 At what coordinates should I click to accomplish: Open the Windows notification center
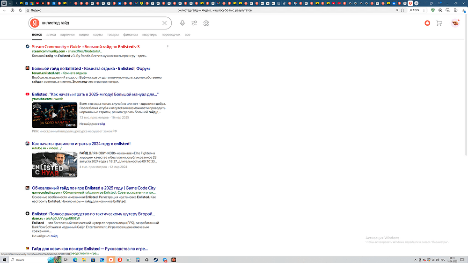click(462, 260)
